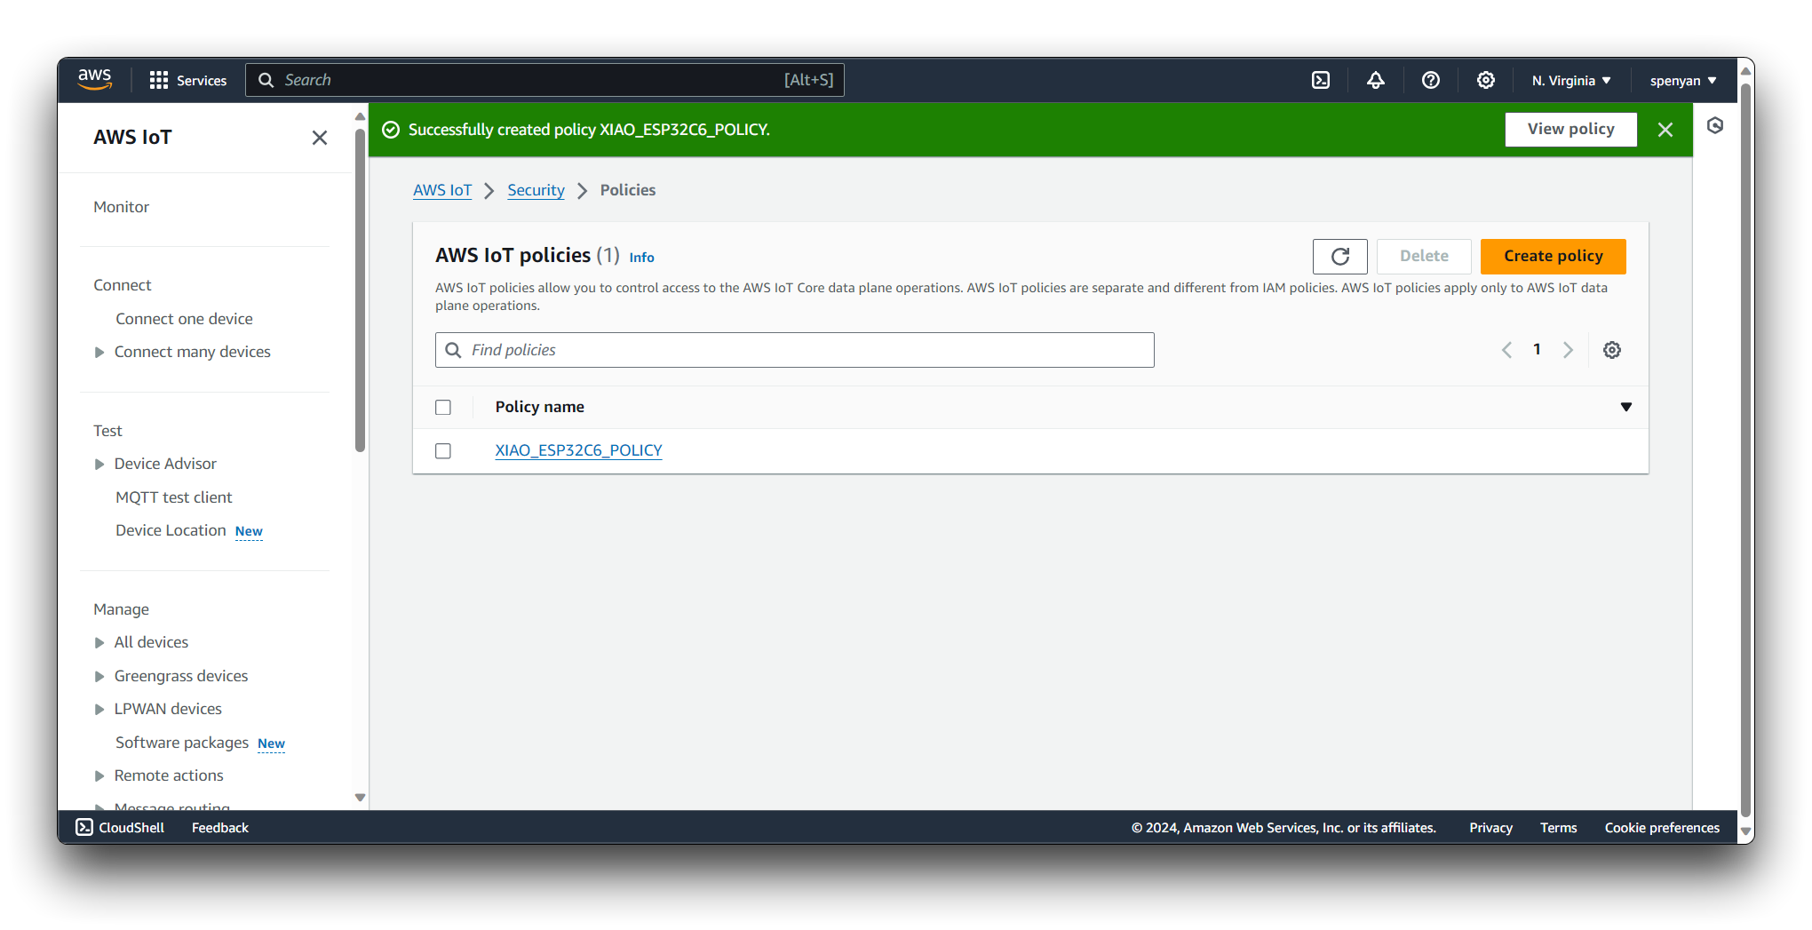Click the Find policies search field

point(794,350)
